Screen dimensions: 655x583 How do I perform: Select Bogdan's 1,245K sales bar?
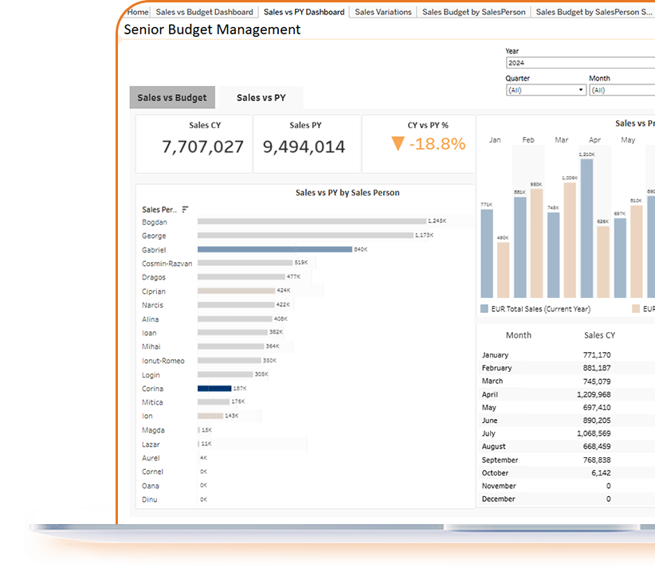tap(311, 221)
